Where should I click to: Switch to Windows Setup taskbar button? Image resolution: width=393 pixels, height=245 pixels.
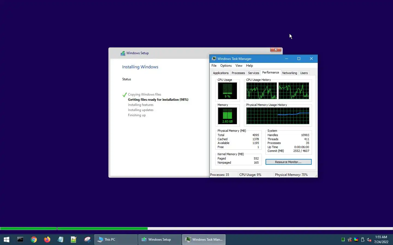(160, 240)
